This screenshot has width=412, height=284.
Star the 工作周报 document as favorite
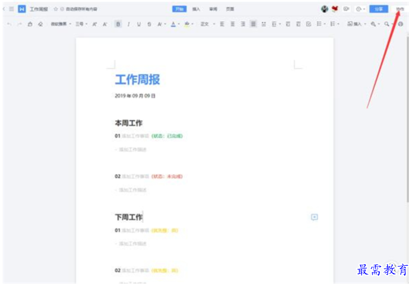pos(56,9)
